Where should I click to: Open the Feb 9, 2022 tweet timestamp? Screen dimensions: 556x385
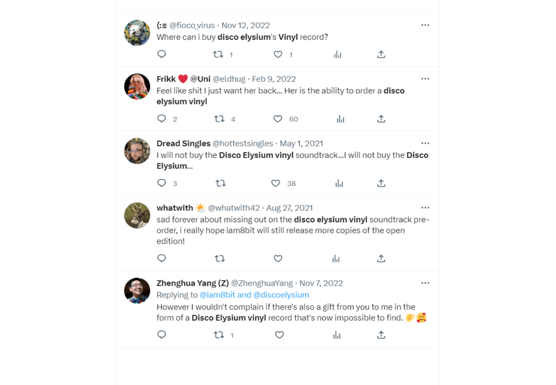tap(274, 79)
